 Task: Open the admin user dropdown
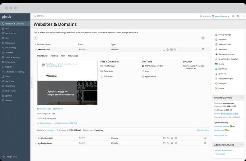[x=205, y=16]
